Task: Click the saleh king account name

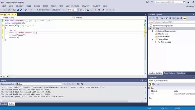Action: 190,6
